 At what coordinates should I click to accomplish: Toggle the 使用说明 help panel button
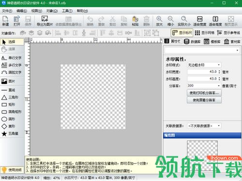12,170
